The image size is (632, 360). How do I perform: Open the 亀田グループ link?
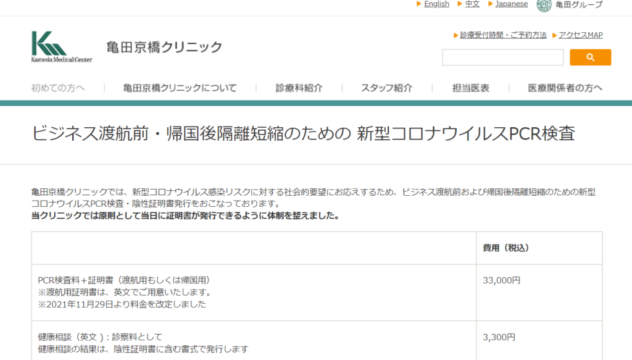[579, 5]
